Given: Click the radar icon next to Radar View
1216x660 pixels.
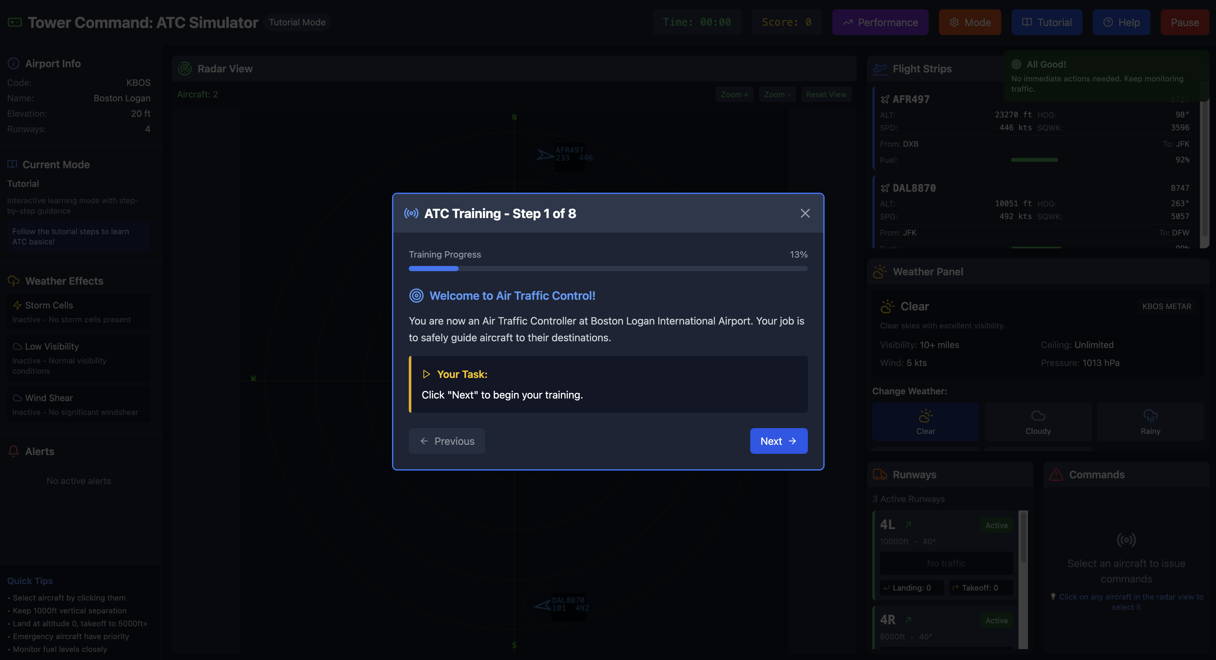Looking at the screenshot, I should [x=184, y=69].
